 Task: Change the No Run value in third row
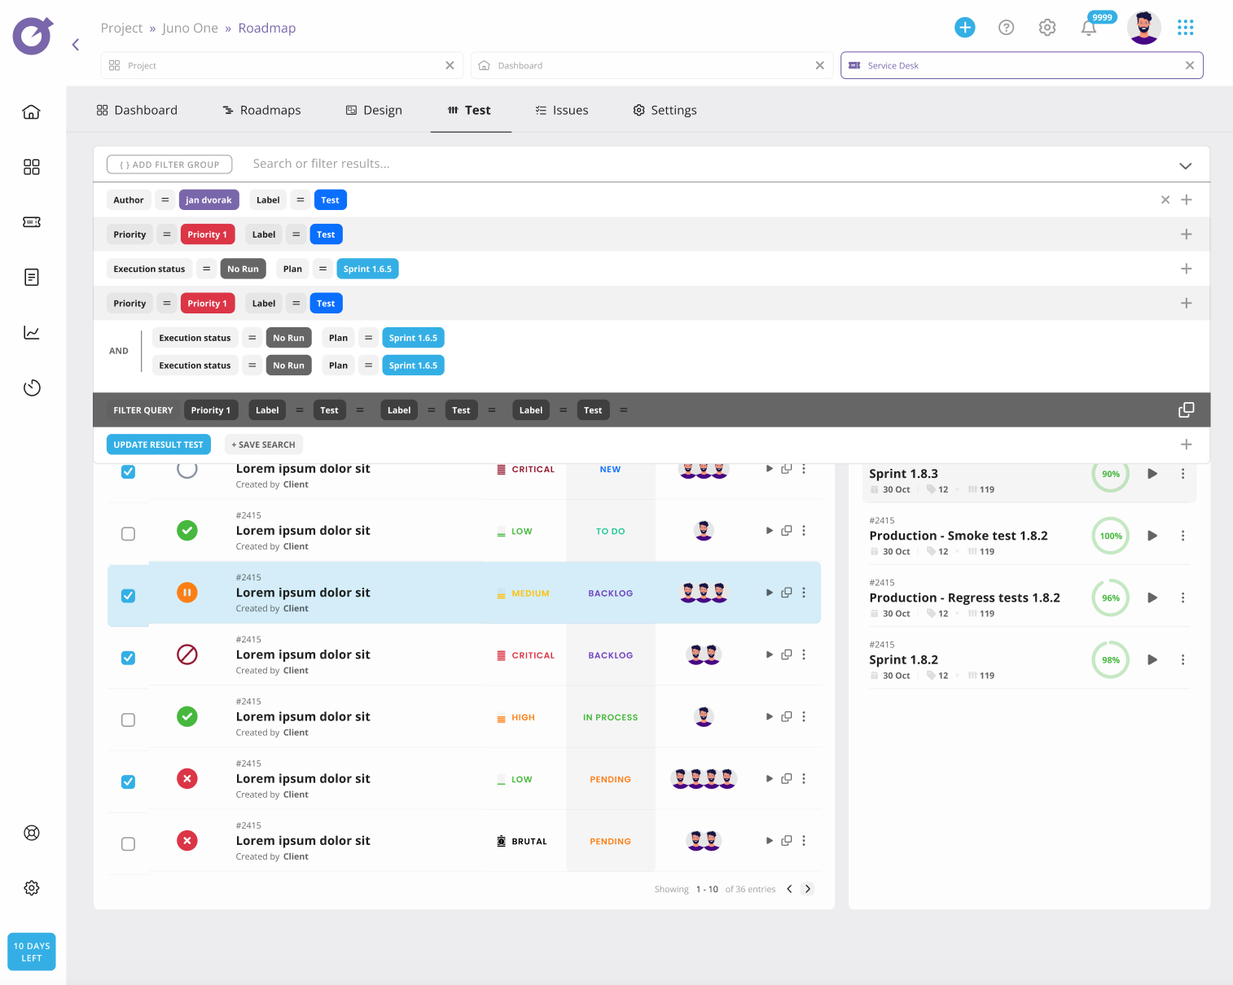coord(243,269)
